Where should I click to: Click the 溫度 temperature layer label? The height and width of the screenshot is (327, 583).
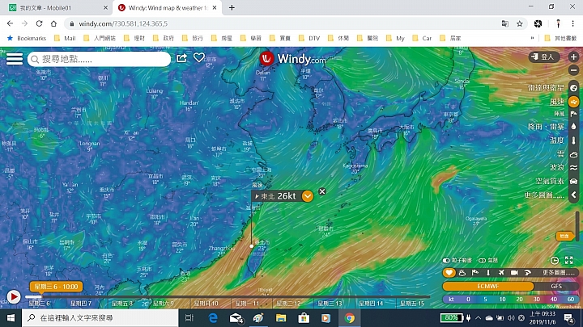(x=557, y=140)
